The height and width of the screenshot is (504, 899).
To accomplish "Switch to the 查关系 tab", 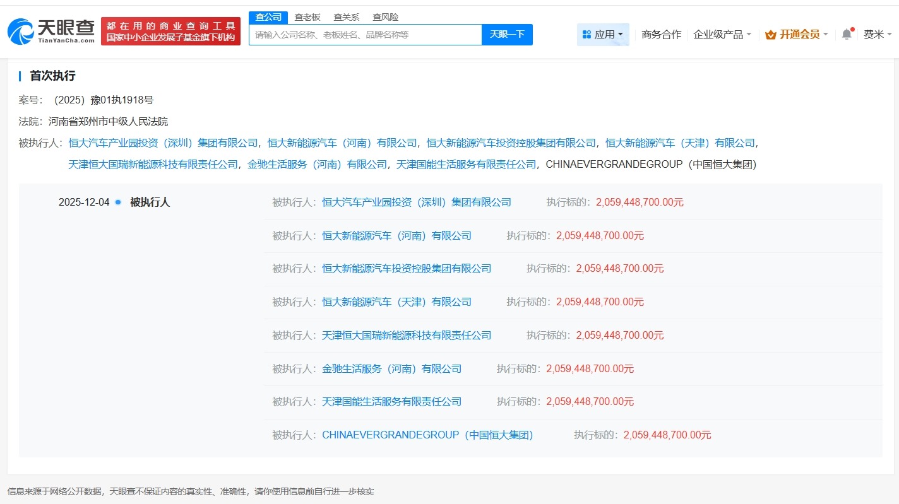I will click(347, 17).
